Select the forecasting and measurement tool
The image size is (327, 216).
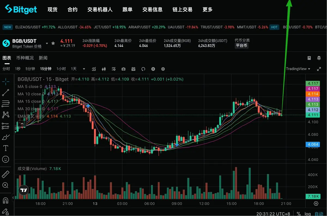coord(5,126)
